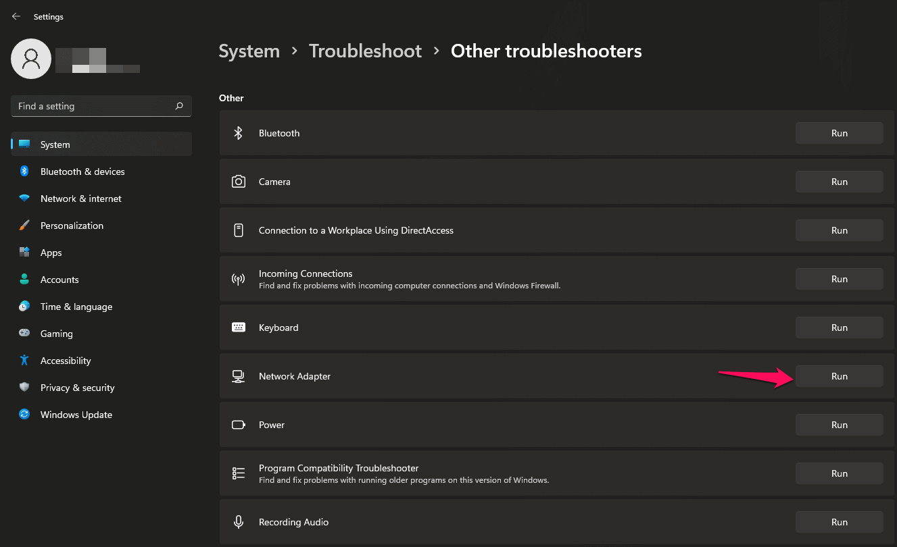The width and height of the screenshot is (897, 547).
Task: Click the Program Compatibility list icon
Action: (239, 473)
